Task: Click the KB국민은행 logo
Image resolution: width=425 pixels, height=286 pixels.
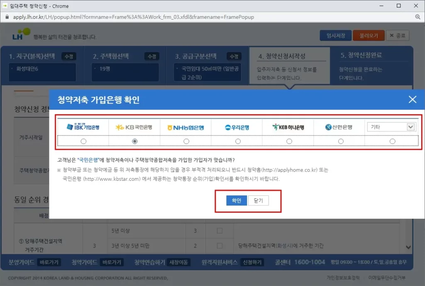Action: (x=134, y=127)
